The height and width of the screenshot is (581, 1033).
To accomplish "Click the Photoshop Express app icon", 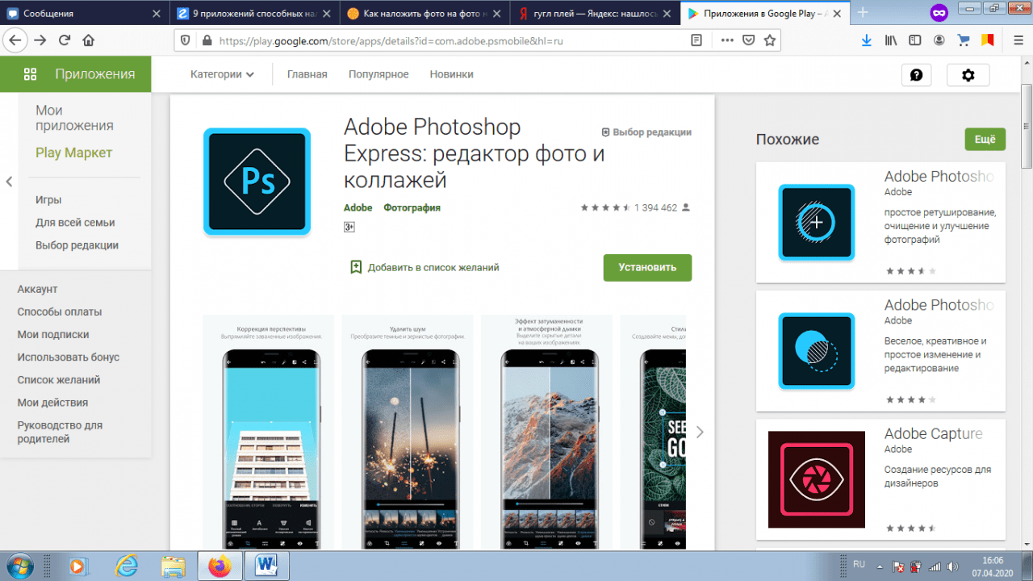I will tap(257, 182).
